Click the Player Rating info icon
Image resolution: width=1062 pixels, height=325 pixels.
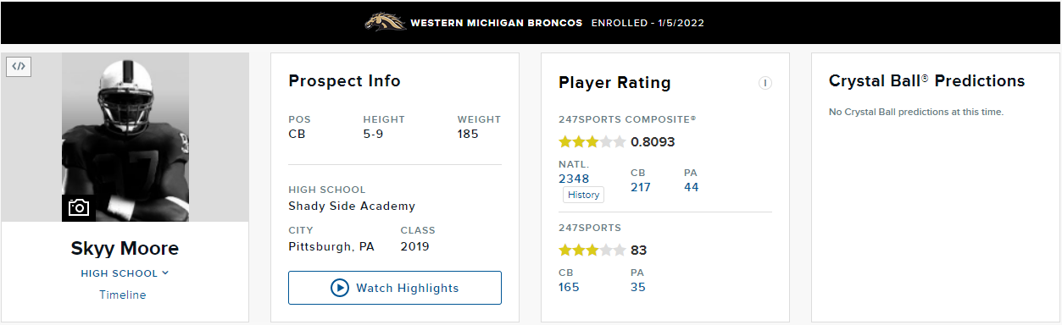765,83
